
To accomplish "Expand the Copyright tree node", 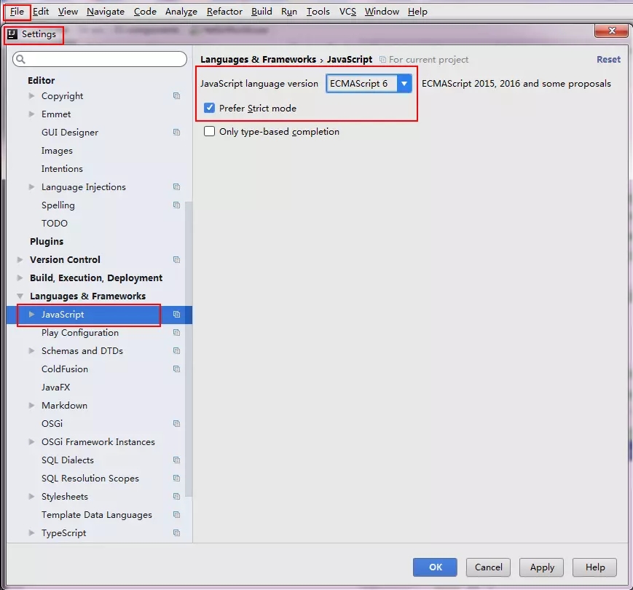I will 31,95.
